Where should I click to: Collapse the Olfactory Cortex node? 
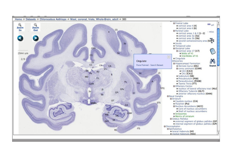pyautogui.click(x=174, y=86)
